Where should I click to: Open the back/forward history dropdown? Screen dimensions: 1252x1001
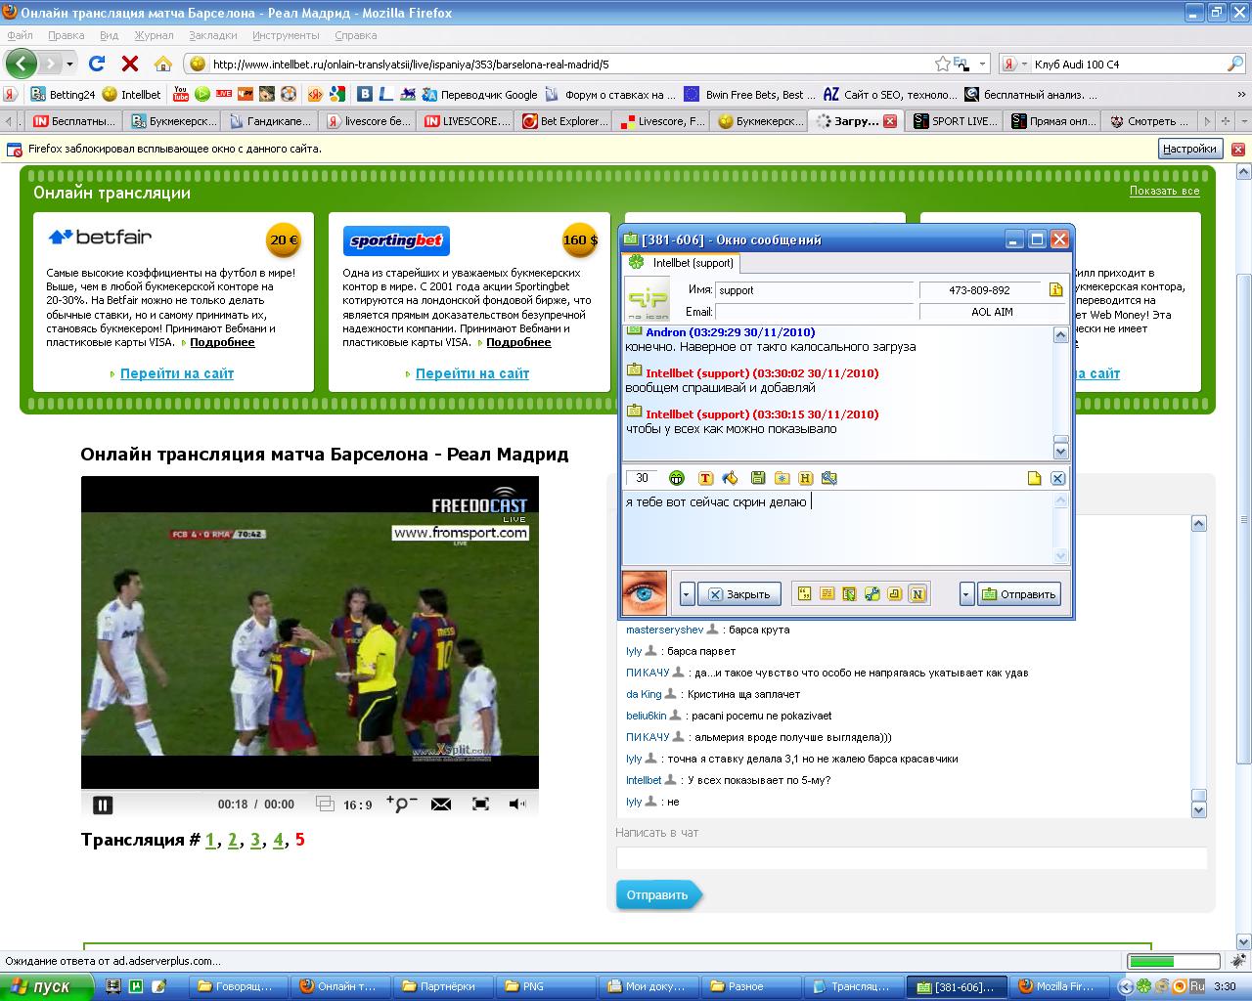(69, 64)
